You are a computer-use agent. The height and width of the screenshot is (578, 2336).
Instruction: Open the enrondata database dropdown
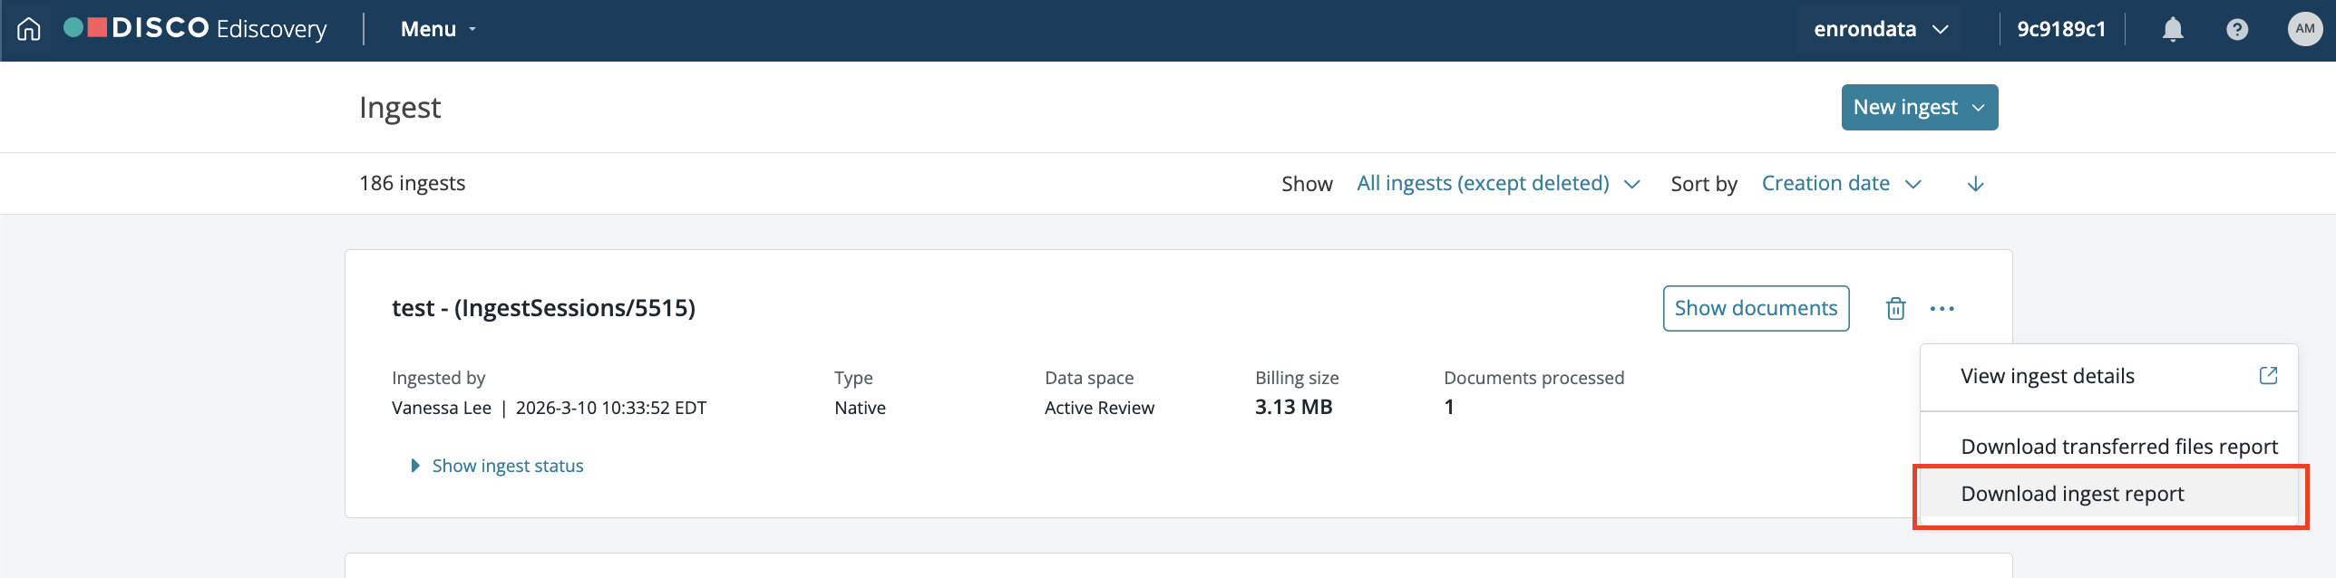point(1881,29)
